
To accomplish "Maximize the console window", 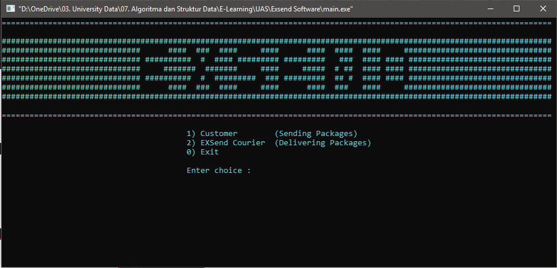I will [x=517, y=9].
